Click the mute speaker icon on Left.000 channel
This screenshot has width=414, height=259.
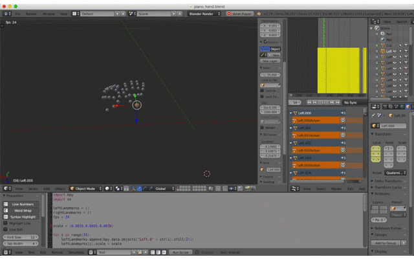coord(343,113)
